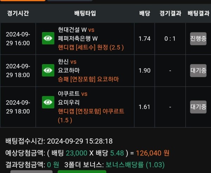Click the 배당 column header

(x=145, y=13)
